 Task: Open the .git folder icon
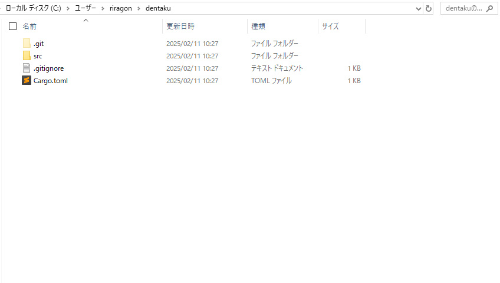[x=27, y=44]
